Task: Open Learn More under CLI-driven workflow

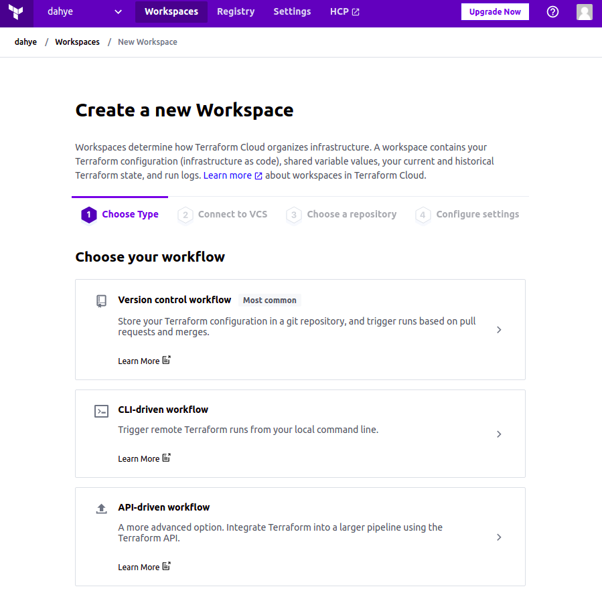Action: click(145, 458)
